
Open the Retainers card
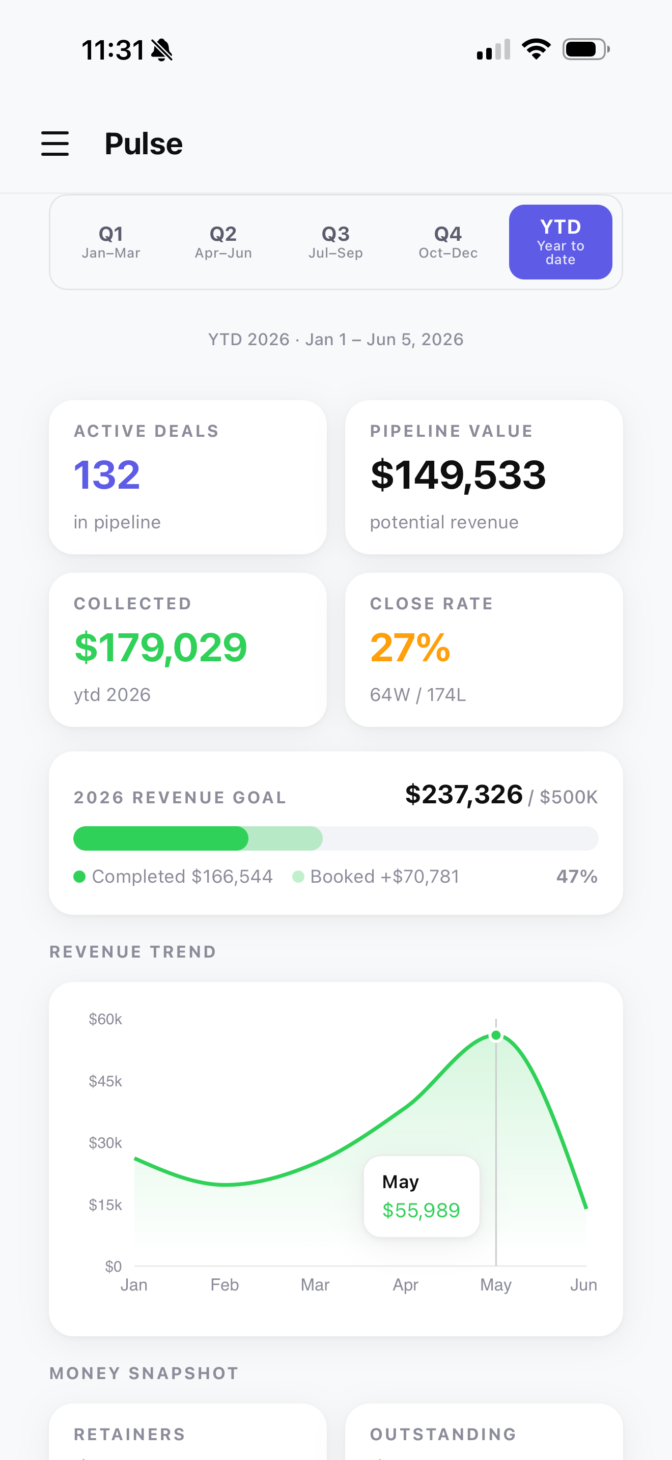pyautogui.click(x=187, y=1431)
